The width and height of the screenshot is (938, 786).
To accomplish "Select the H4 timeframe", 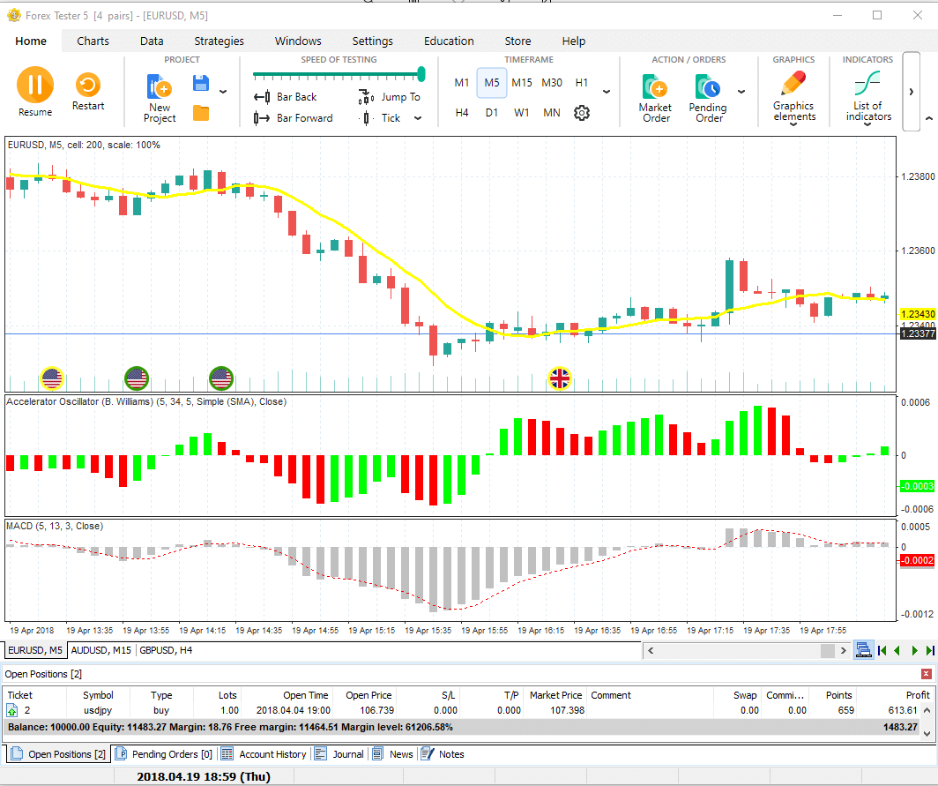I will pos(462,113).
